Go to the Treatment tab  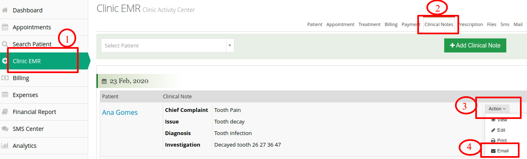[x=369, y=24]
